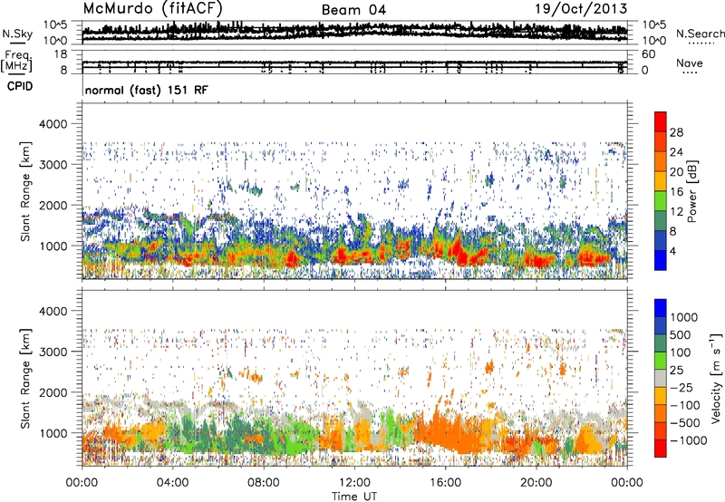Click the '12:00' time tick label
Screen dimensions: 725x502
[354, 483]
